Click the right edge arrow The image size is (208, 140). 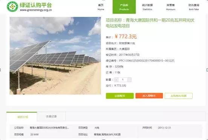click(x=207, y=70)
